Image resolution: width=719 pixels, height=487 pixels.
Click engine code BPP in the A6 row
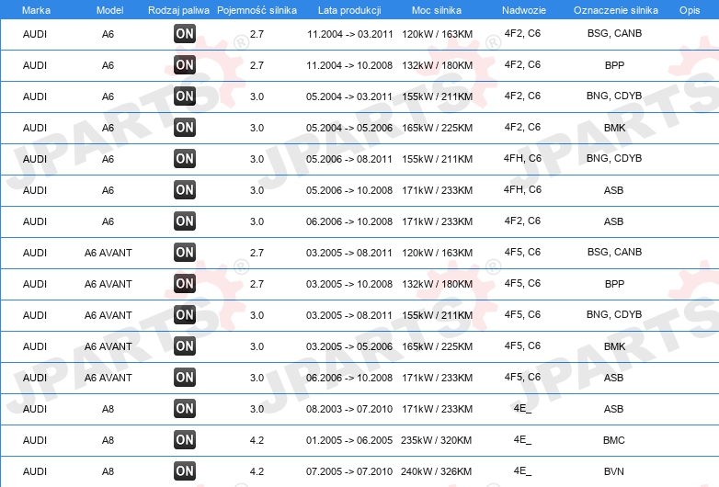[x=614, y=65]
